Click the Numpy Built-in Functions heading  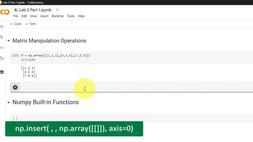46,102
